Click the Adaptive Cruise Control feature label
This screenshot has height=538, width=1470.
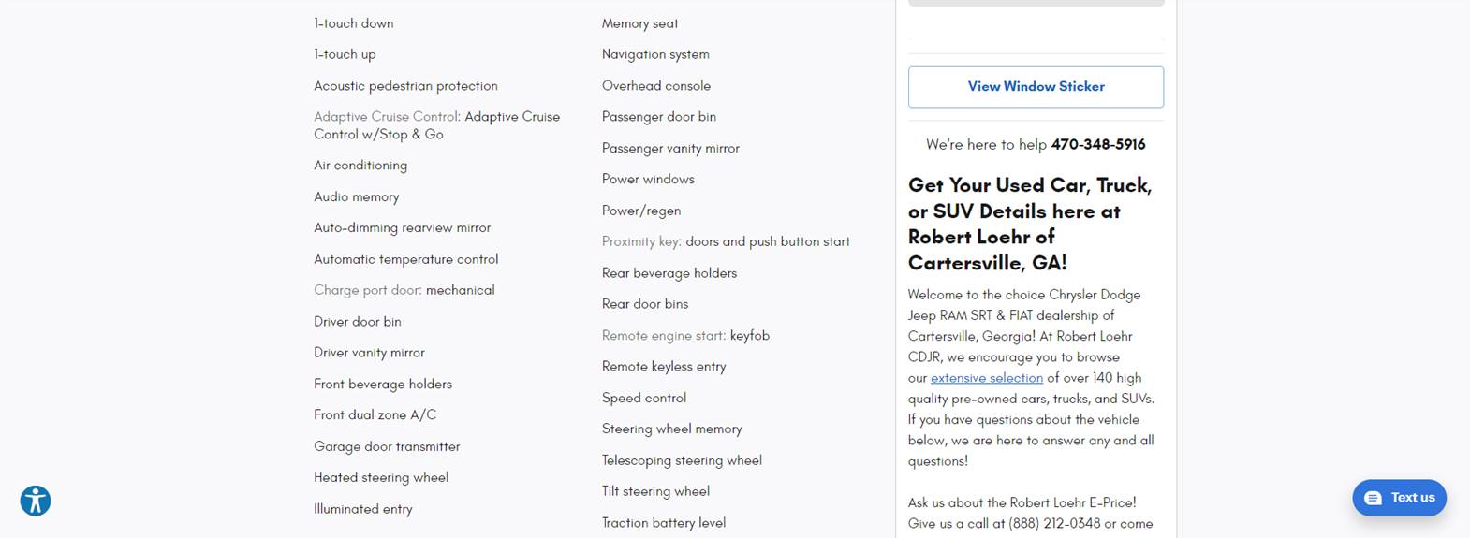coord(387,117)
